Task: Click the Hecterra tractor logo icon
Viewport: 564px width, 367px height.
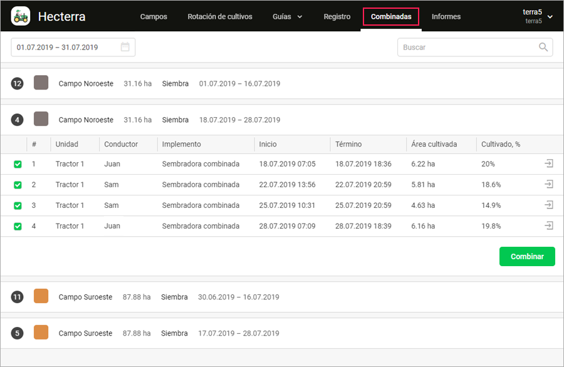Action: [x=21, y=16]
